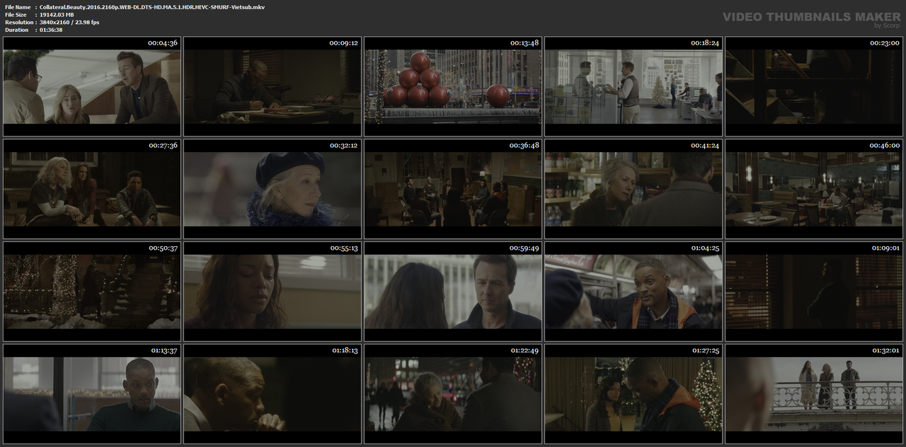906x447 pixels.
Task: Select the thumbnail at 01:22:49
Action: (453, 394)
